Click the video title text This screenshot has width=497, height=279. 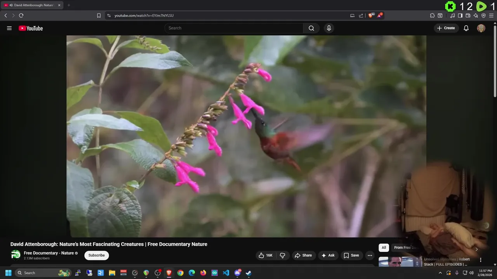pos(109,244)
